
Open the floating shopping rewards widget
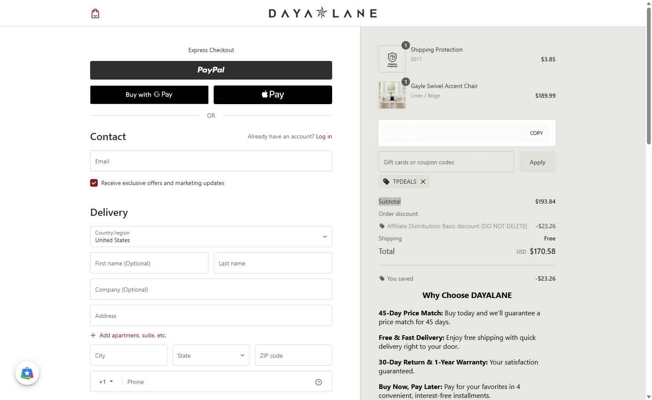27,373
